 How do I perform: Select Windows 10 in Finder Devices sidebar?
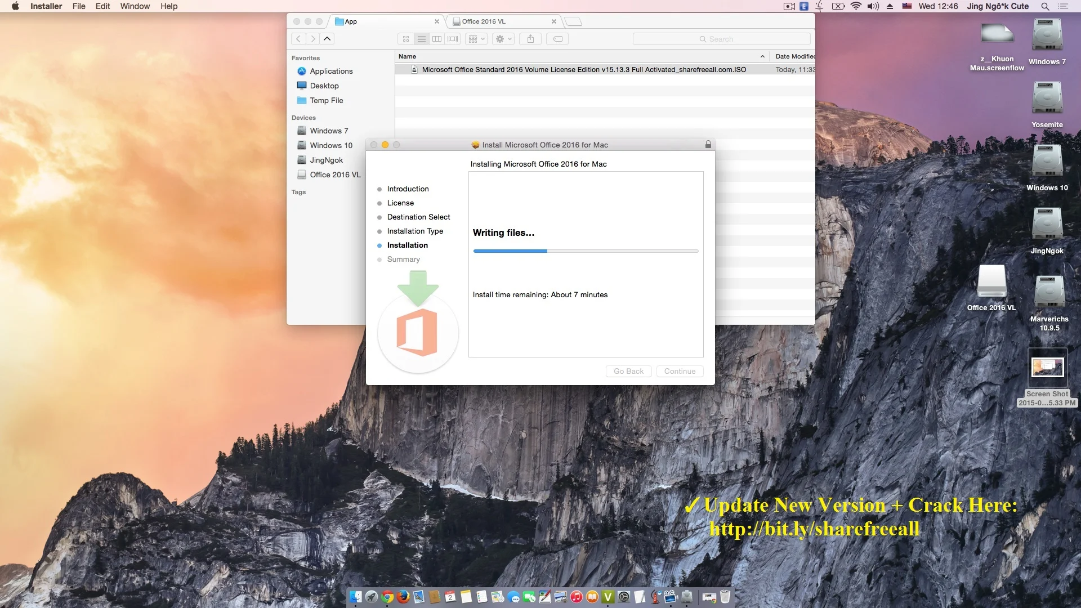click(x=331, y=145)
